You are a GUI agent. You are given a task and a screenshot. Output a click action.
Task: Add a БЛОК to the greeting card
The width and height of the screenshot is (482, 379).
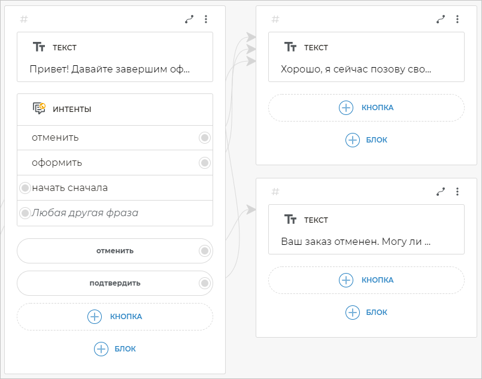click(115, 349)
